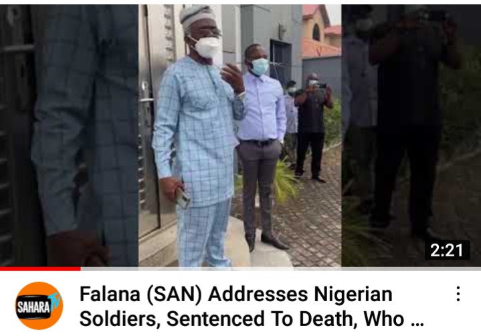Click the 'TV' letters in the channel logo
Image resolution: width=481 pixels, height=336 pixels.
tap(54, 302)
